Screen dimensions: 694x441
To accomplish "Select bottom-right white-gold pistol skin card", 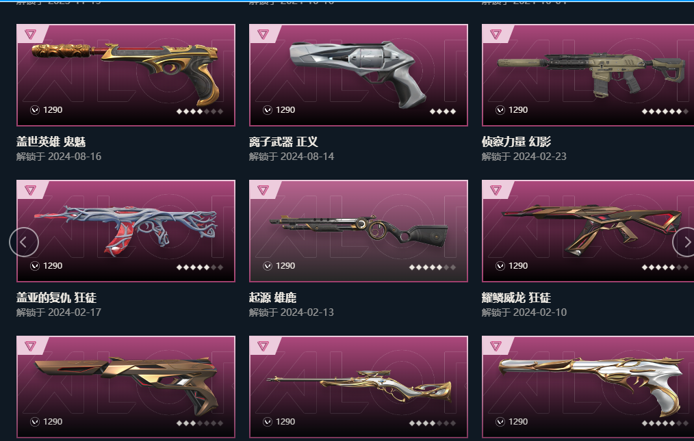I will point(588,387).
